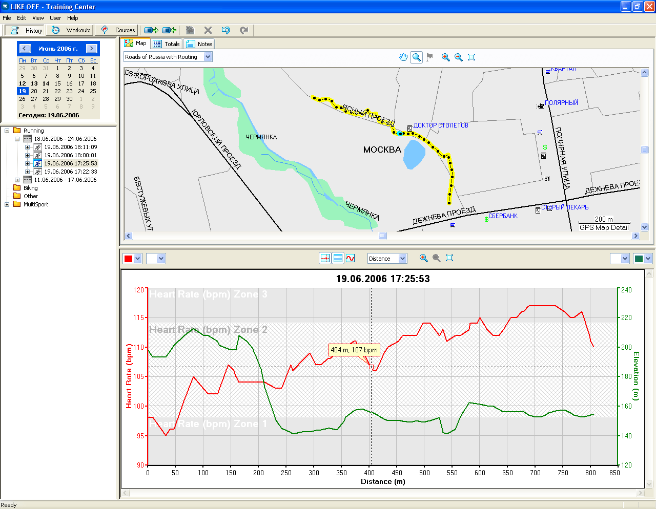The image size is (656, 509).
Task: Expand the Biking folder in the tree
Action: (30, 188)
